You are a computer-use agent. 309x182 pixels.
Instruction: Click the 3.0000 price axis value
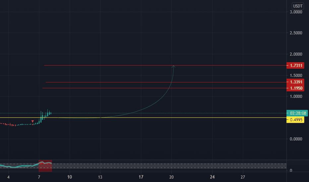tap(296, 12)
